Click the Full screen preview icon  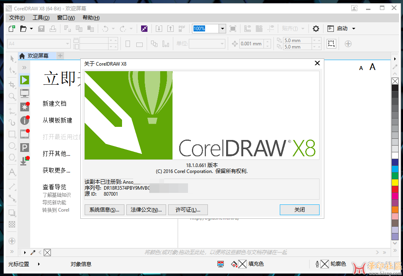(x=233, y=29)
